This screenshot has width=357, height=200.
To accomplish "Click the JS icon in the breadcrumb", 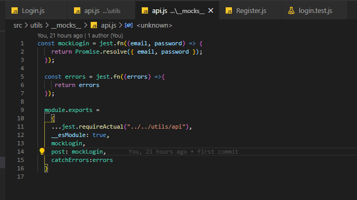I will click(x=94, y=25).
